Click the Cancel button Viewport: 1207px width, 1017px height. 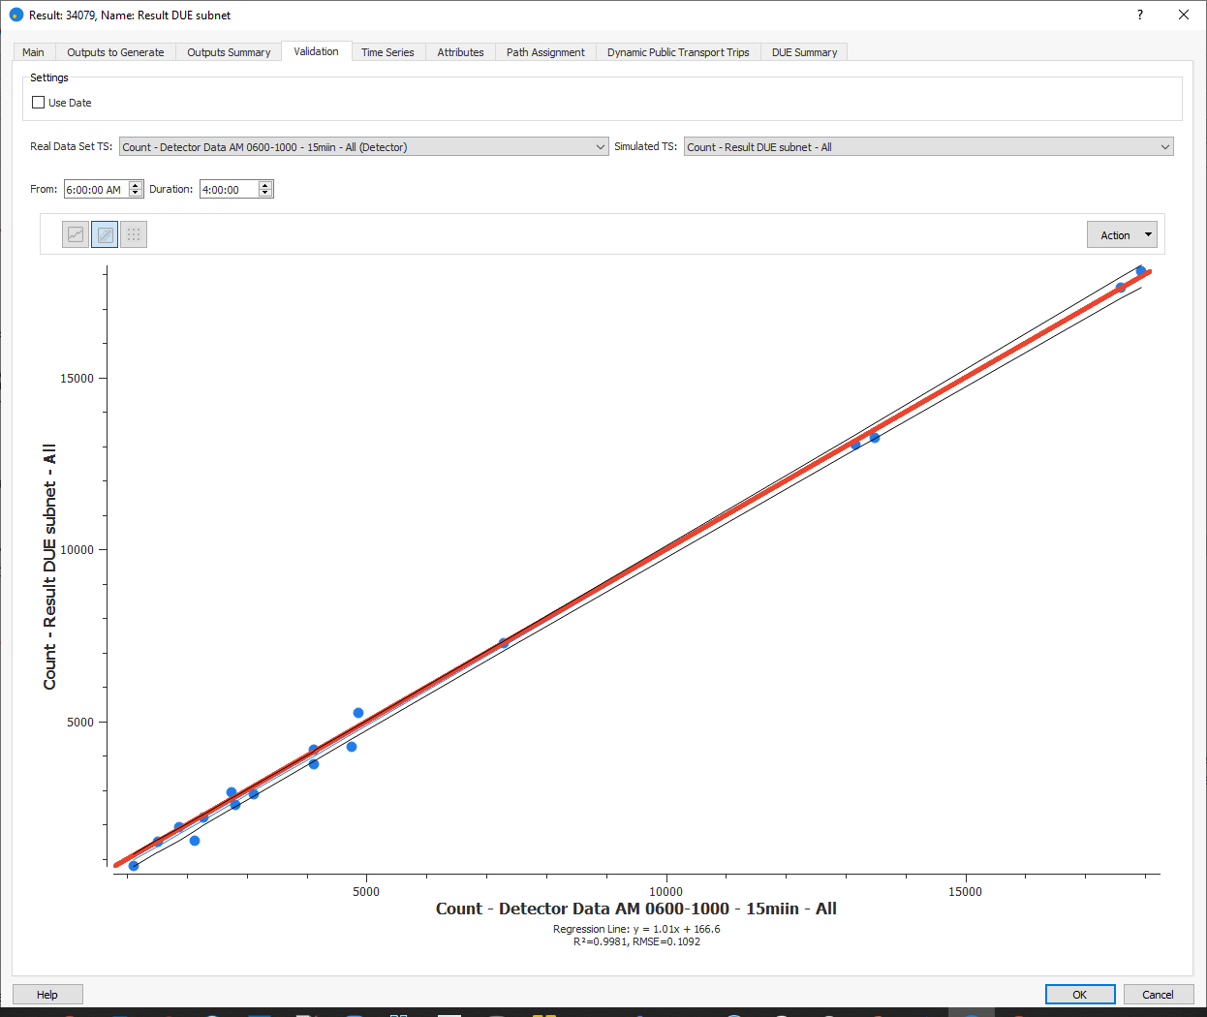coord(1158,995)
